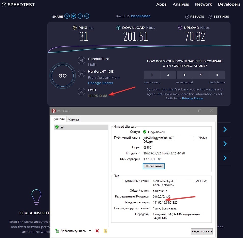Click the server globe icon
Screen dimensions: 243x238
tap(81, 73)
